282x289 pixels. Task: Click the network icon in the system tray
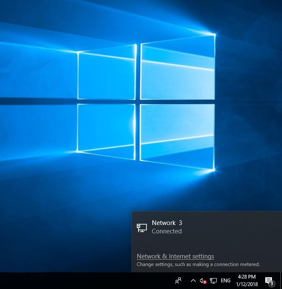click(213, 281)
